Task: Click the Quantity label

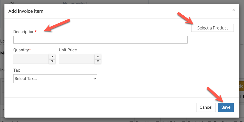Action: [21, 50]
